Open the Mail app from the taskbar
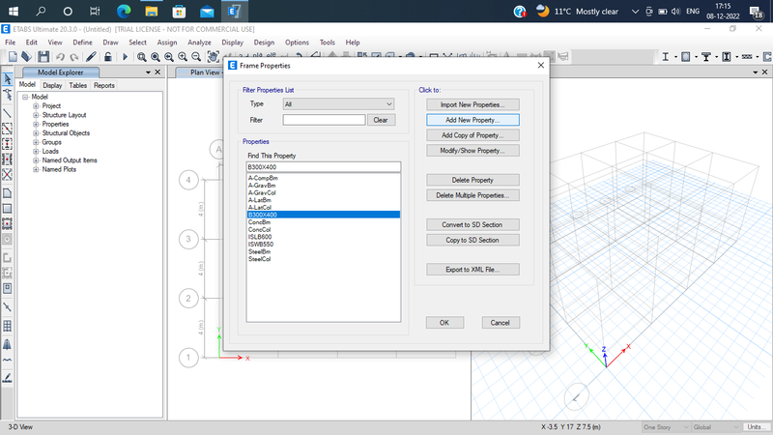 (x=207, y=11)
